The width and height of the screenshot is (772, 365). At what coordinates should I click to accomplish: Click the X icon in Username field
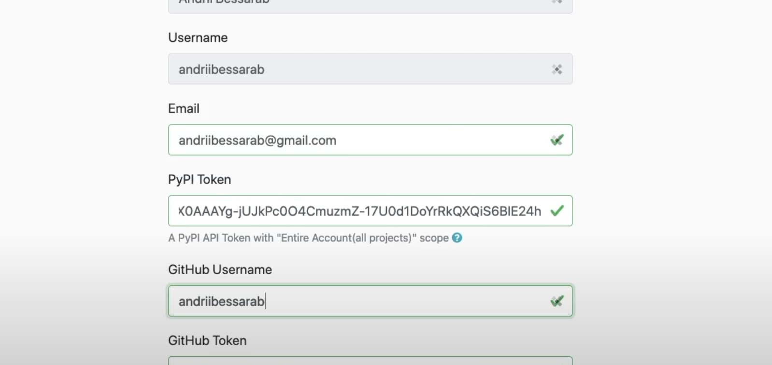pos(557,70)
